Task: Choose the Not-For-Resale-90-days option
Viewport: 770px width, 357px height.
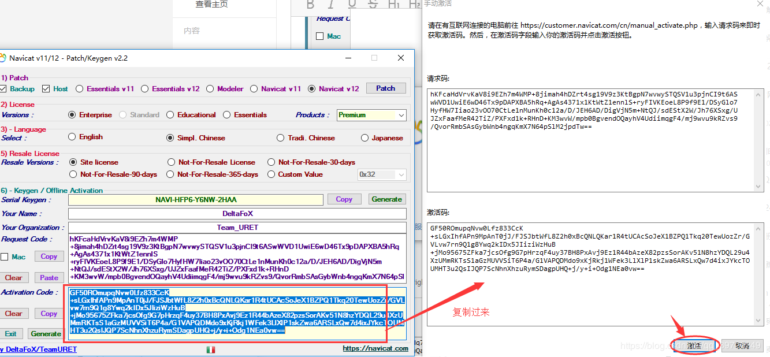Action: point(73,174)
